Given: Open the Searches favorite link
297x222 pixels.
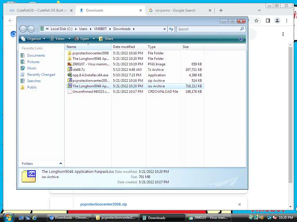Looking at the screenshot, I should click(34, 81).
